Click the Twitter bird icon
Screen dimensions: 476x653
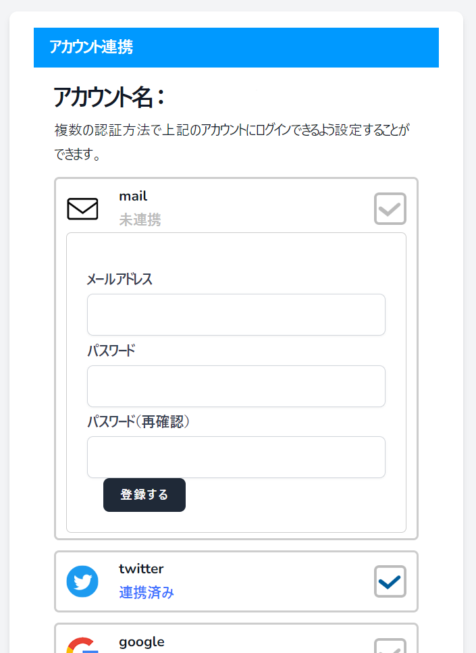(82, 581)
